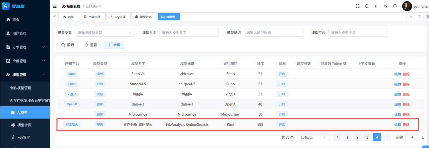Enter fullscreen mode via the header icon
The width and height of the screenshot is (429, 148).
(x=358, y=6)
